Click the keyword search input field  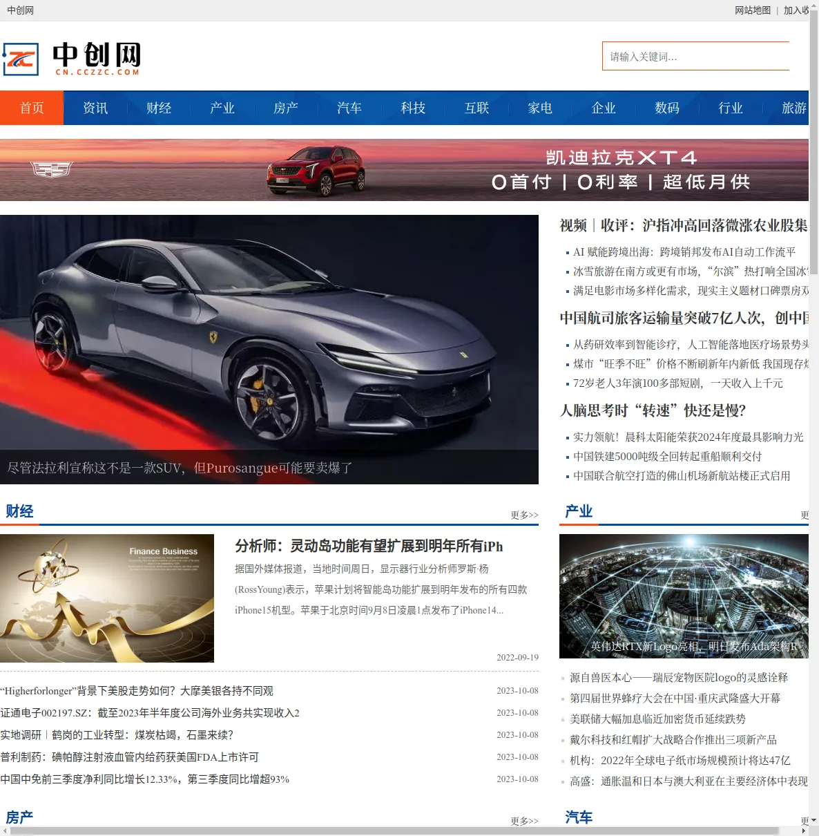click(x=695, y=56)
